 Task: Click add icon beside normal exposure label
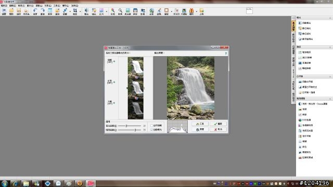coord(114,82)
